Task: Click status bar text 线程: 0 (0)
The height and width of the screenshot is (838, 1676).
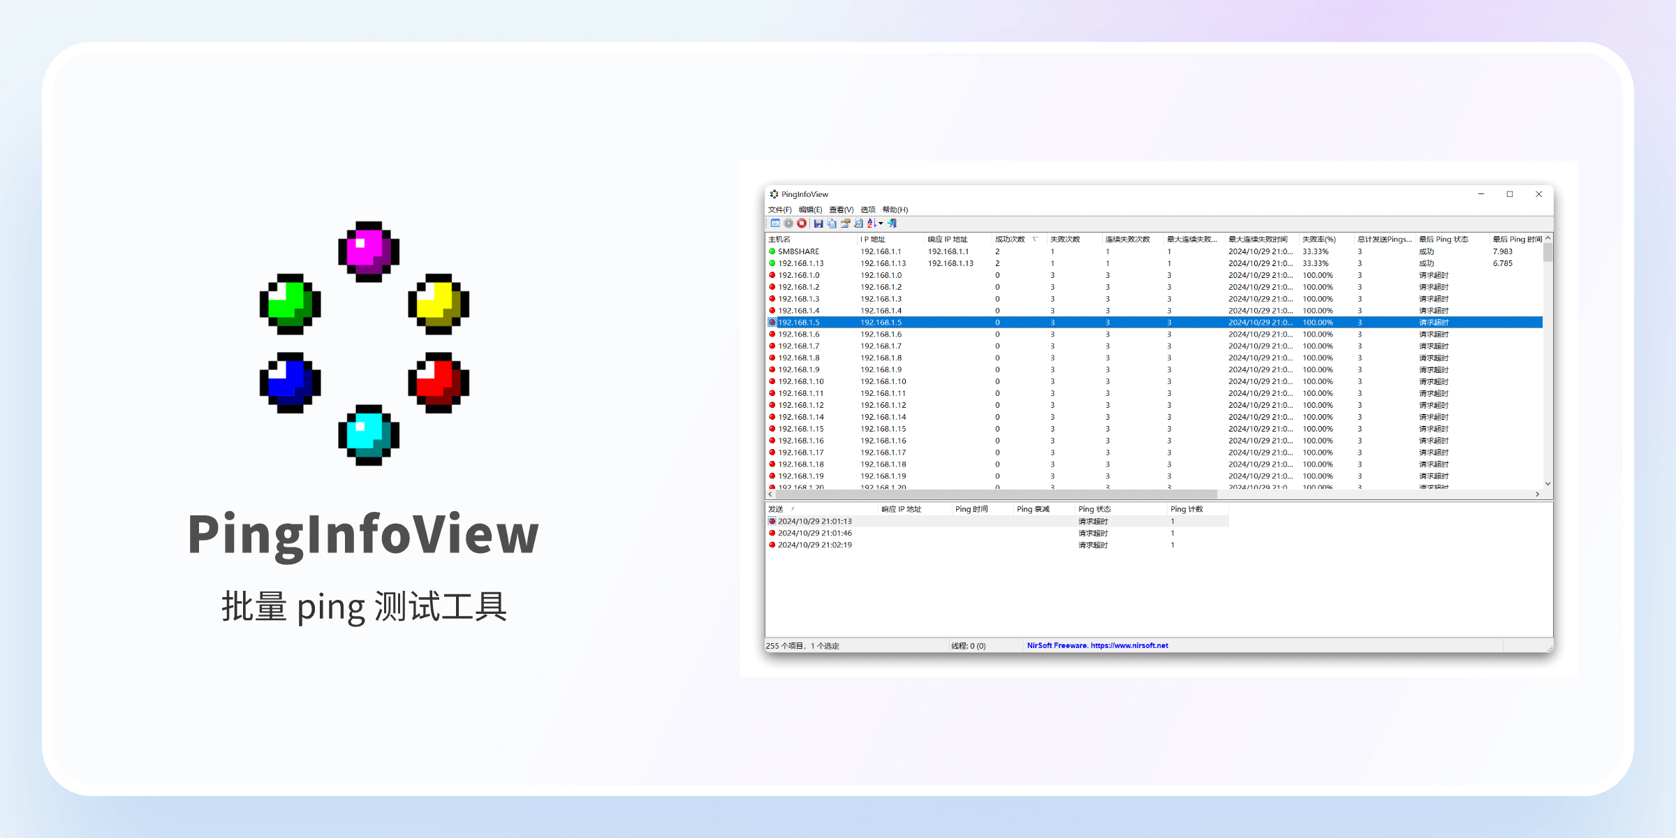Action: click(968, 646)
